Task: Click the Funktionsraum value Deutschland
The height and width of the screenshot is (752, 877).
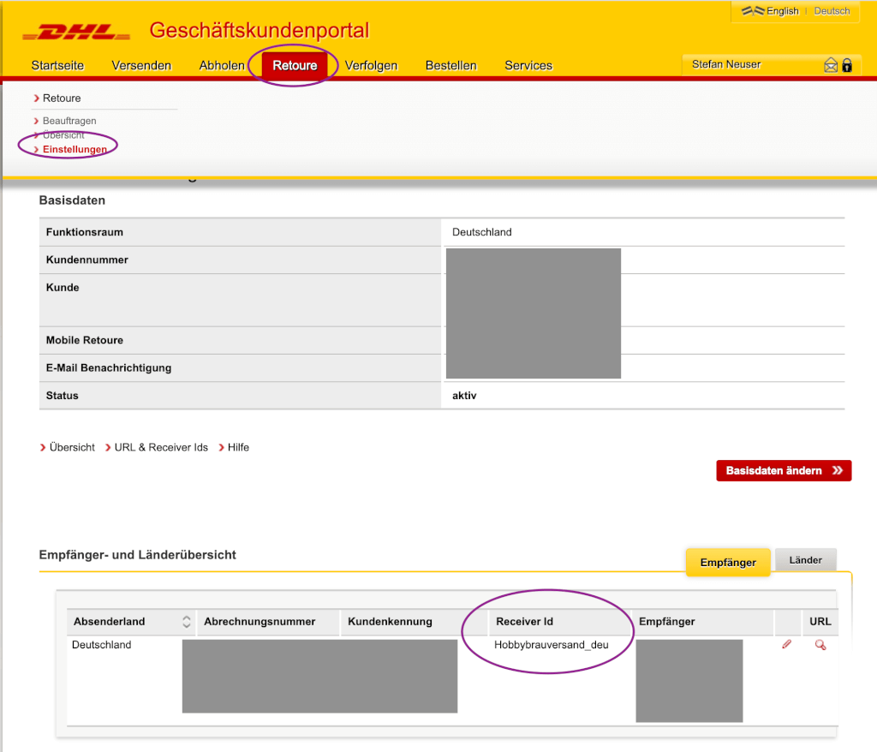Action: (481, 232)
